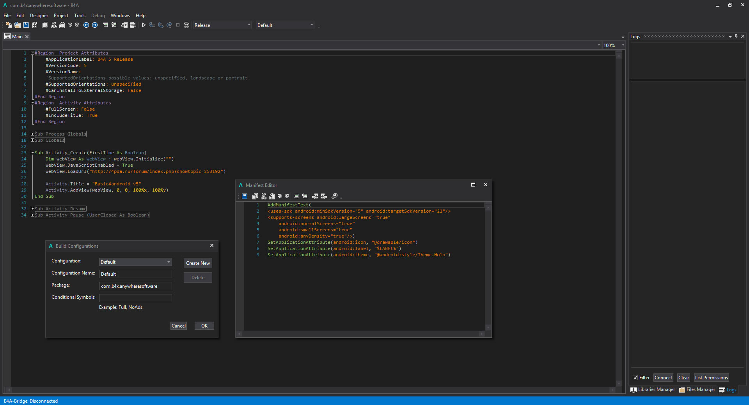The image size is (749, 405).
Task: Open the Designer menu
Action: [39, 16]
